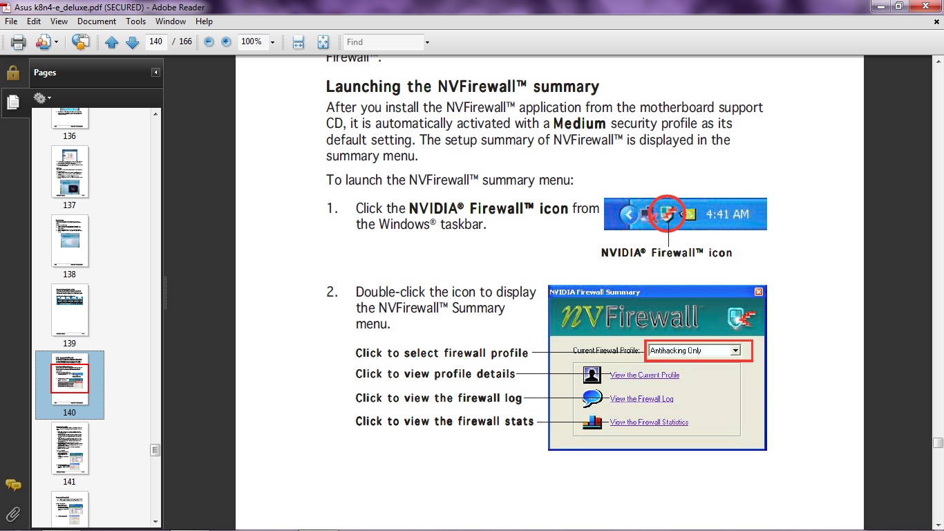Open the Attachments paperclip icon
Screen dimensions: 944x531
coord(12,514)
